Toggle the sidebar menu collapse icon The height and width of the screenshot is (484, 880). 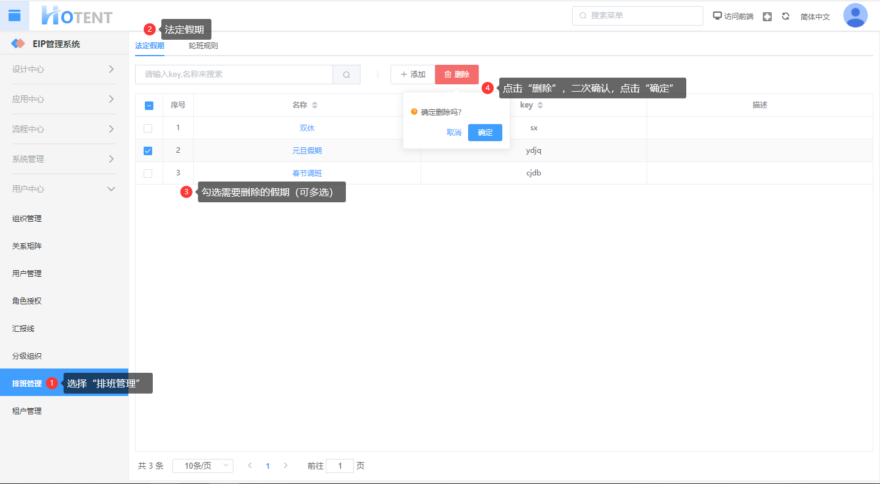15,16
